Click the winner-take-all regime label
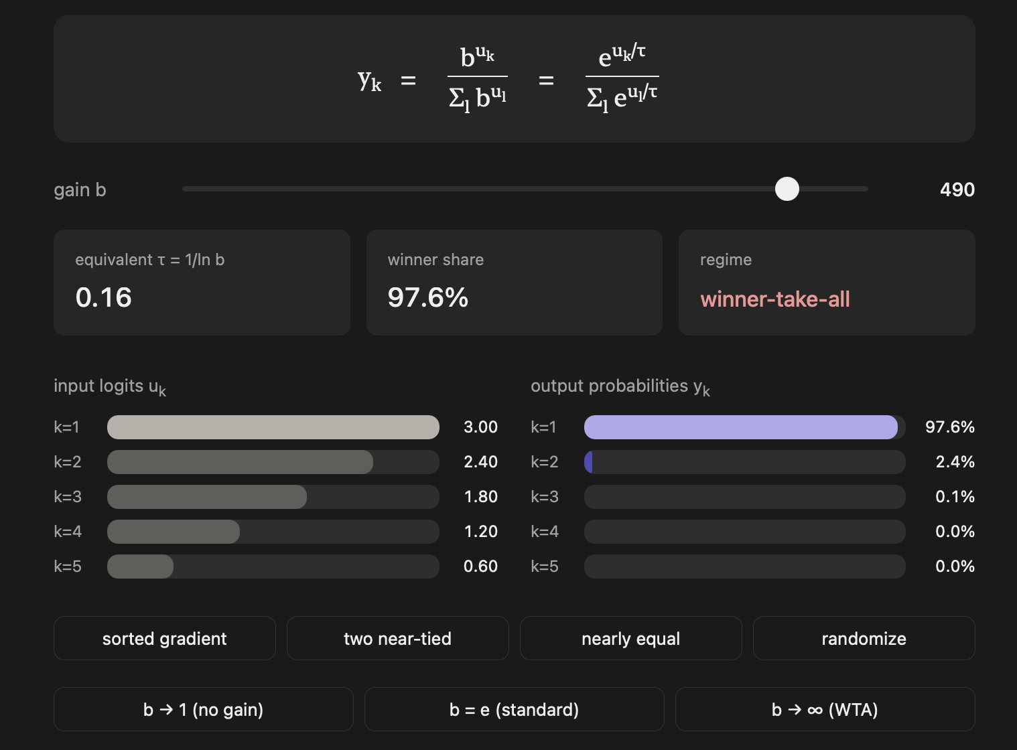This screenshot has height=750, width=1017. point(775,299)
